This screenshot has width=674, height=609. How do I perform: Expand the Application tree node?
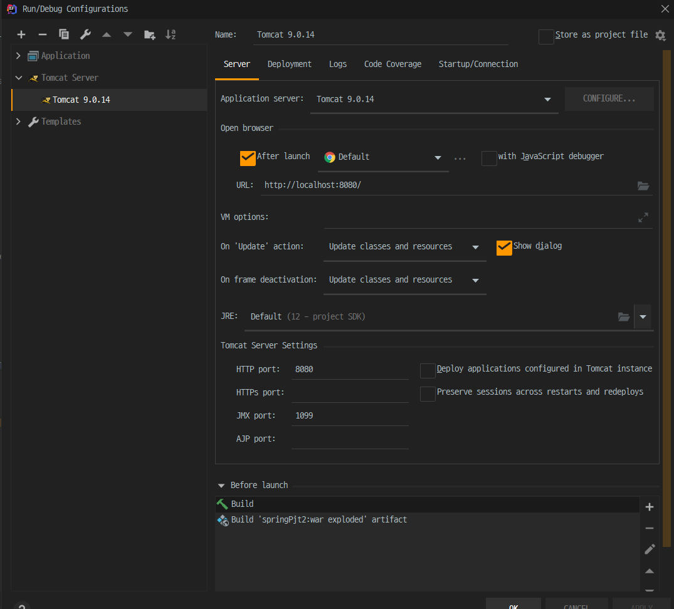18,56
